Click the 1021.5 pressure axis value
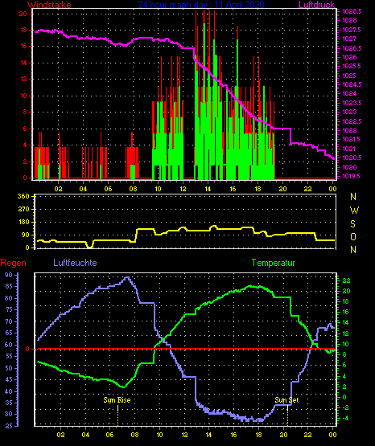375x446 pixels. click(352, 139)
